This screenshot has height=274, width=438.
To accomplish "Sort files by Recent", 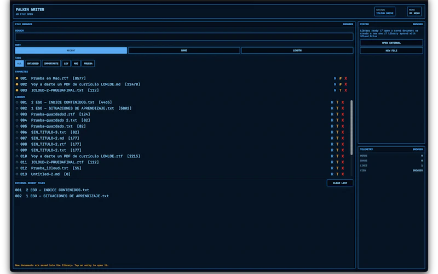I will click(71, 50).
